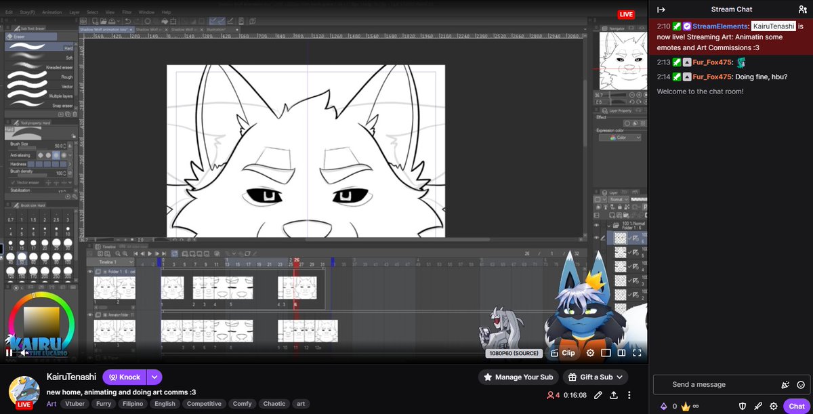
Task: Toggle chat side panel layout icon
Action: [621, 352]
